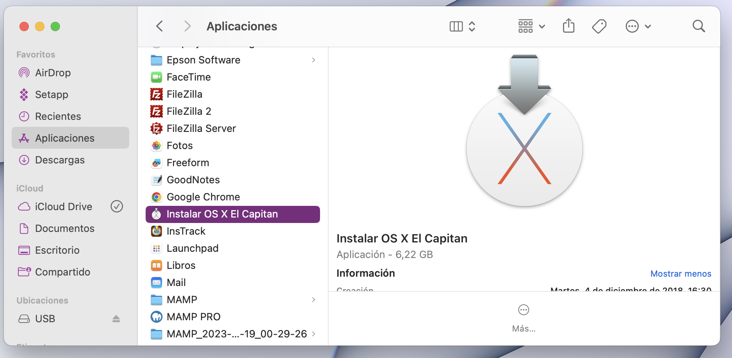The height and width of the screenshot is (358, 732).
Task: Select FileZilla Server in the list
Action: pos(201,128)
